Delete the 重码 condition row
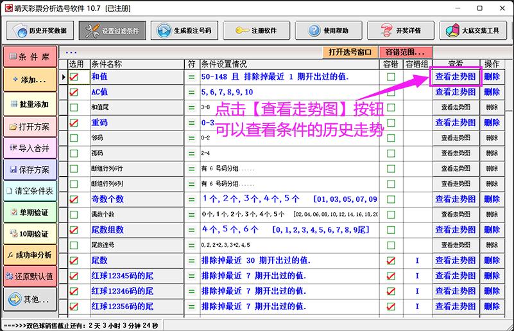This screenshot has width=514, height=331. point(492,123)
